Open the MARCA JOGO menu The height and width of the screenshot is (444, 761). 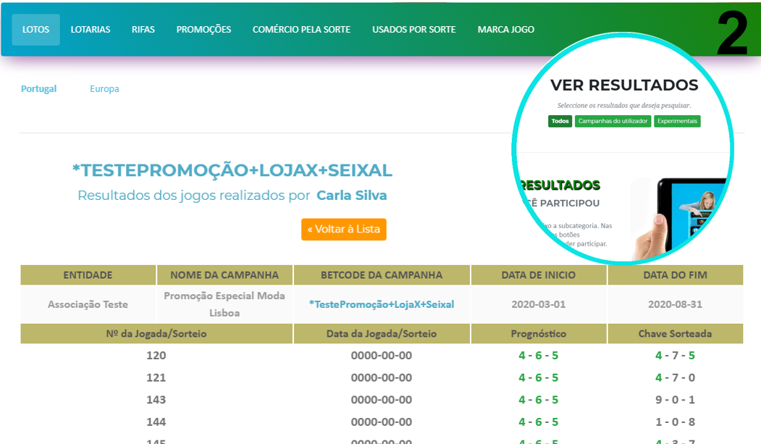tap(506, 30)
